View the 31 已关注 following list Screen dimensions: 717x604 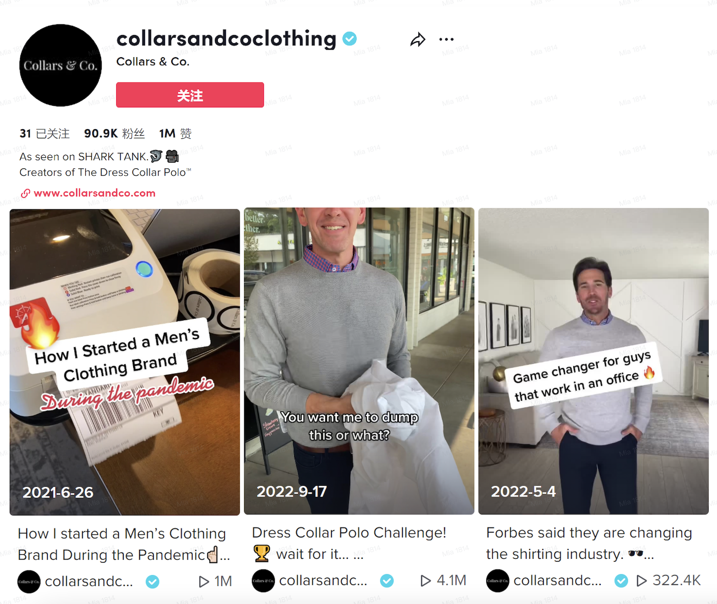[x=44, y=133]
